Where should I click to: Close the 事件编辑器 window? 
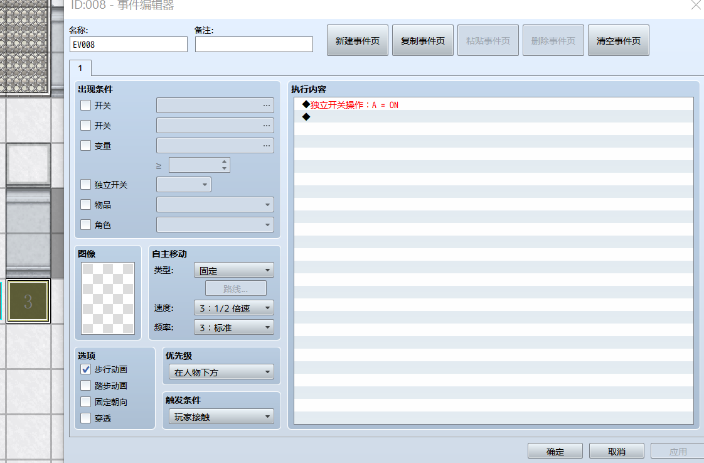pyautogui.click(x=696, y=4)
